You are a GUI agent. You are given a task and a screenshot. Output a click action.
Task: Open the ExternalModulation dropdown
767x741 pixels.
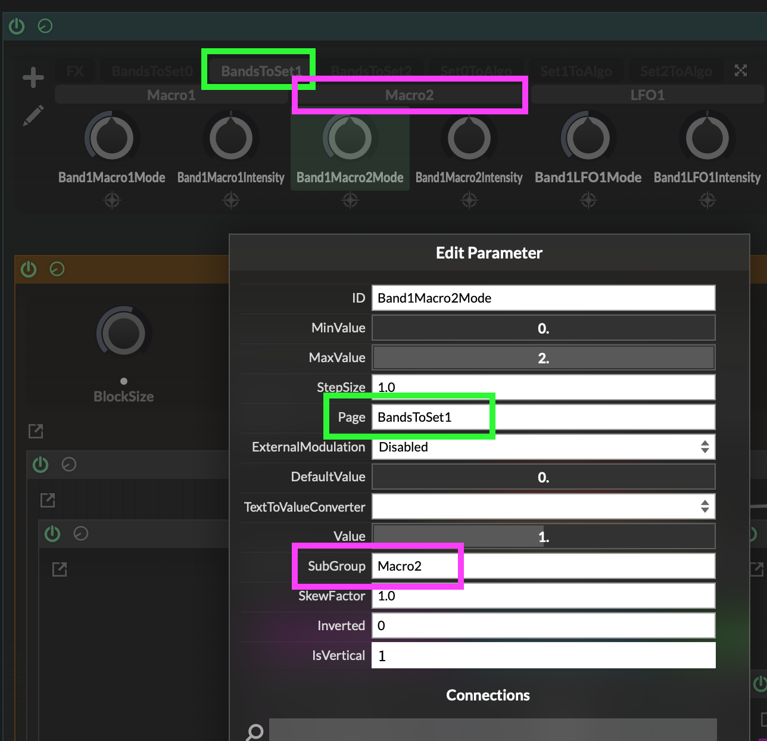pos(543,447)
